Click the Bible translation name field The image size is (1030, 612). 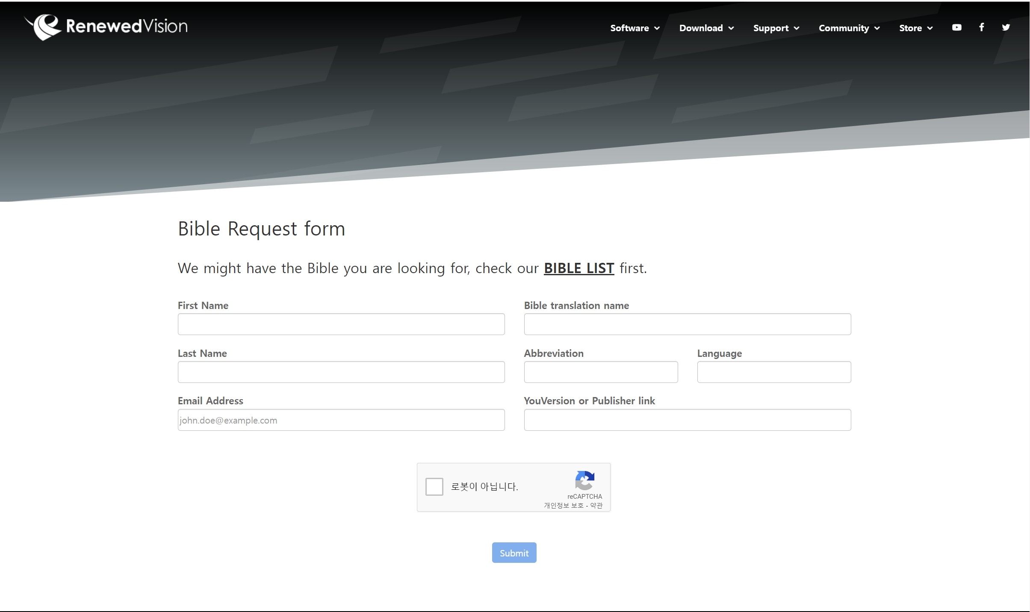687,324
